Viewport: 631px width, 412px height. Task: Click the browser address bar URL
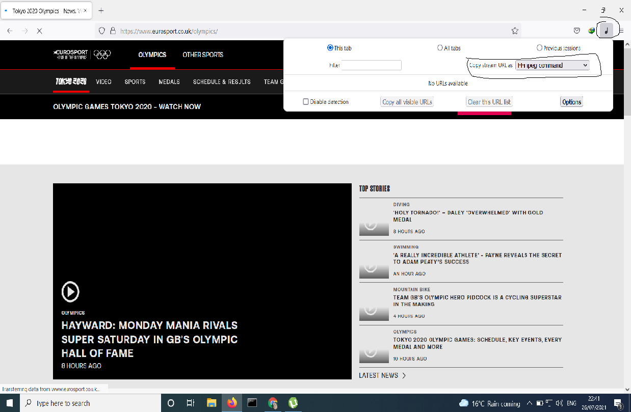[x=169, y=31]
